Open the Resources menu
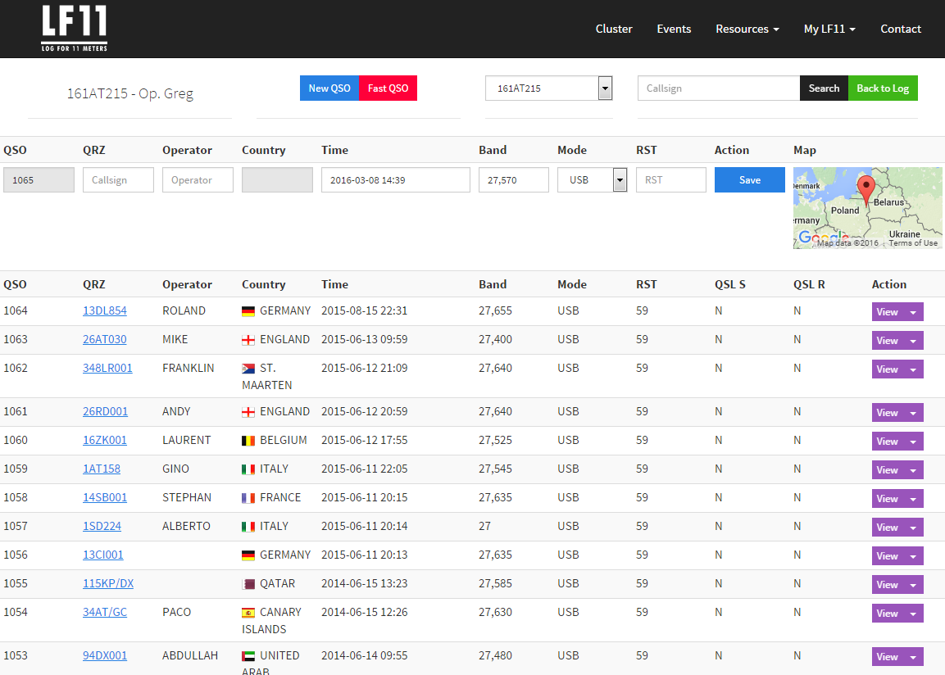 click(747, 29)
